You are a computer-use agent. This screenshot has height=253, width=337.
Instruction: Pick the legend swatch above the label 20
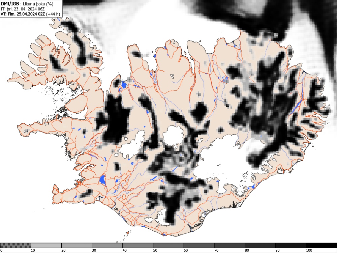tap(77, 246)
